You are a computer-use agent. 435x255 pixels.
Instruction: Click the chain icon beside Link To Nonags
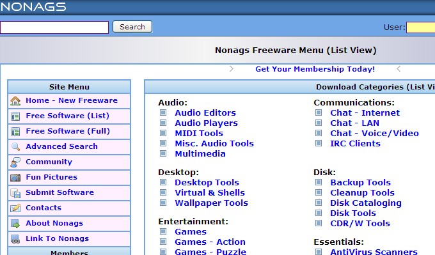[x=15, y=238]
